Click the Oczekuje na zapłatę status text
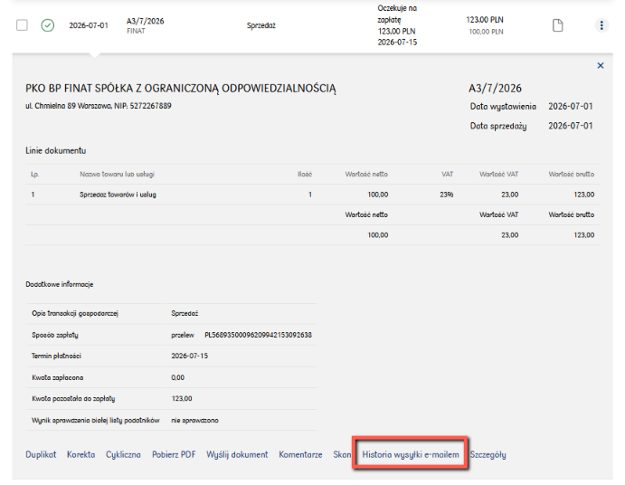The height and width of the screenshot is (485, 625). [x=397, y=14]
